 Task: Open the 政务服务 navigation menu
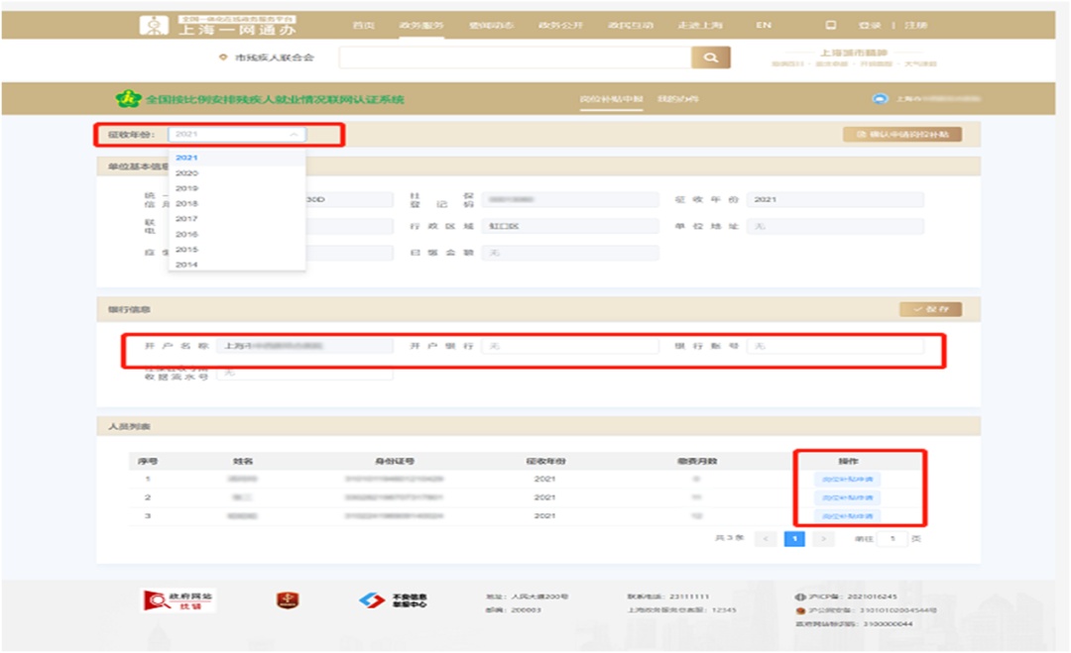pyautogui.click(x=421, y=25)
